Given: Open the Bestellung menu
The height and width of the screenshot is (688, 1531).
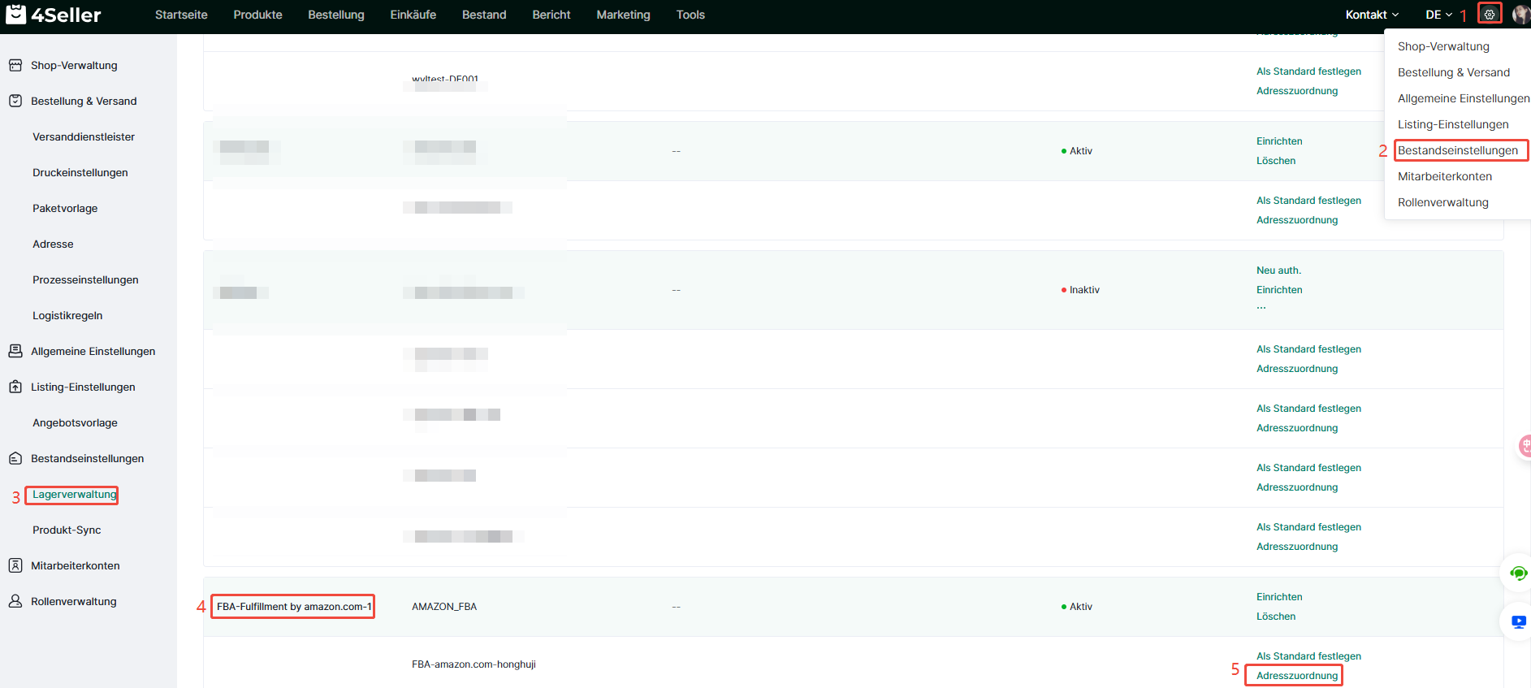Looking at the screenshot, I should click(x=336, y=15).
